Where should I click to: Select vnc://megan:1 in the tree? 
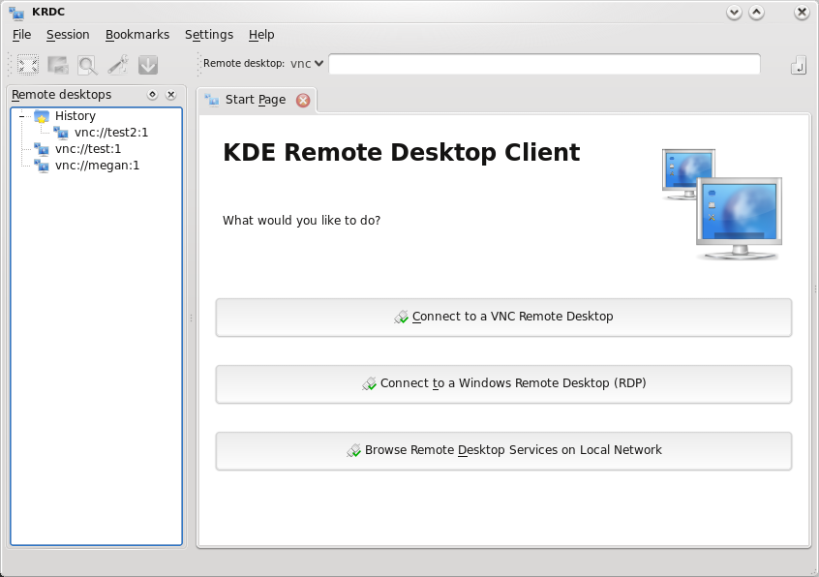click(96, 167)
